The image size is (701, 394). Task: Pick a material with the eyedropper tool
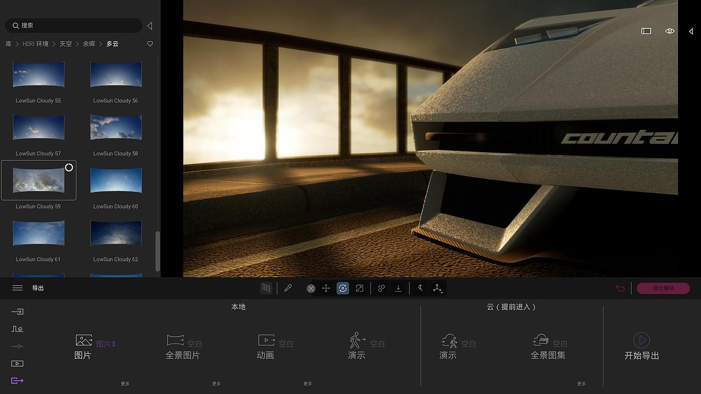(288, 288)
